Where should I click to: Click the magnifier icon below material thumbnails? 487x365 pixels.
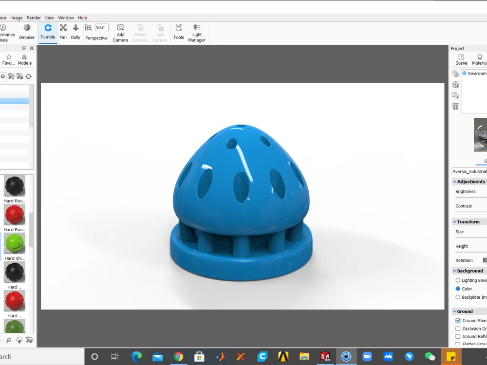(x=9, y=340)
